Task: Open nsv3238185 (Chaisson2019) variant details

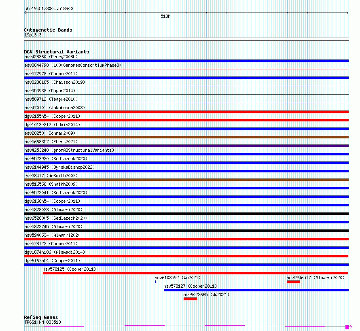Action: (x=55, y=82)
